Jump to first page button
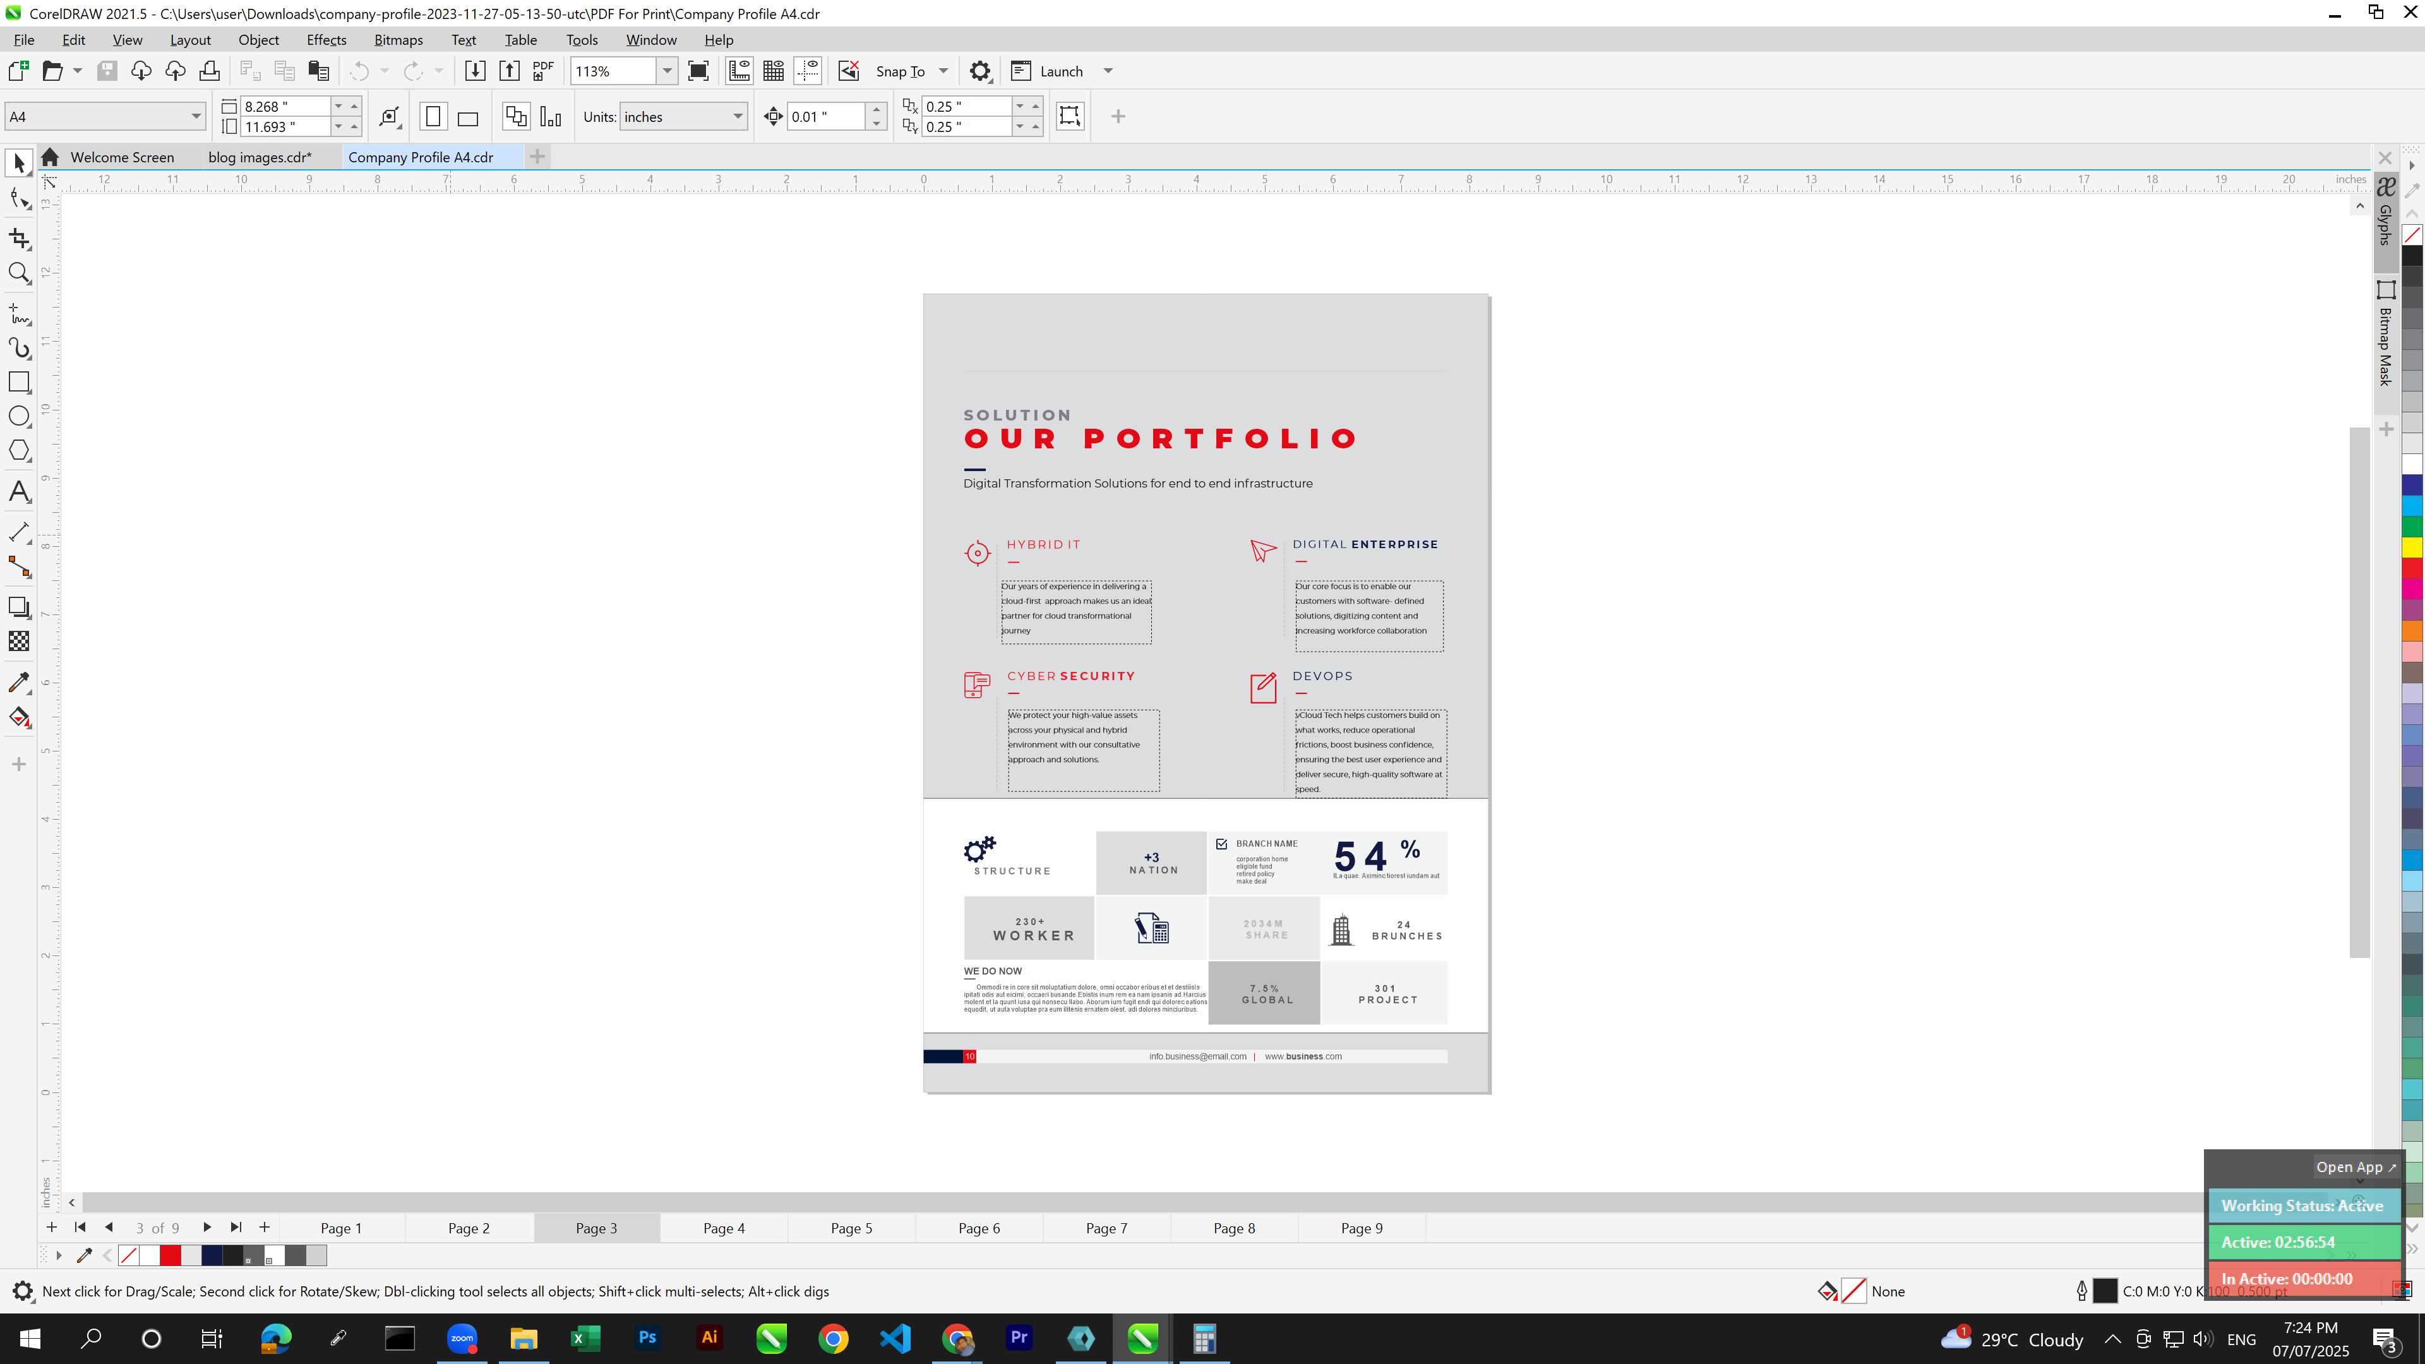 point(80,1228)
